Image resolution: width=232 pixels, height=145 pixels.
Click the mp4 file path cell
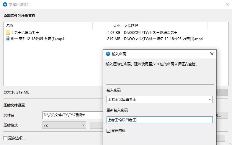point(163,39)
